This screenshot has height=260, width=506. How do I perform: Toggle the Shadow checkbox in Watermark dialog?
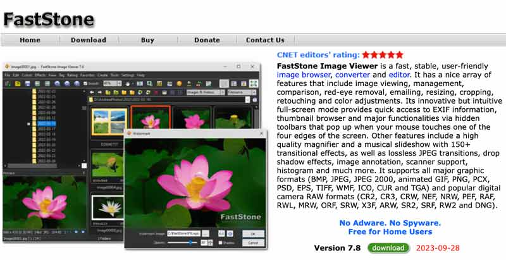point(220,242)
